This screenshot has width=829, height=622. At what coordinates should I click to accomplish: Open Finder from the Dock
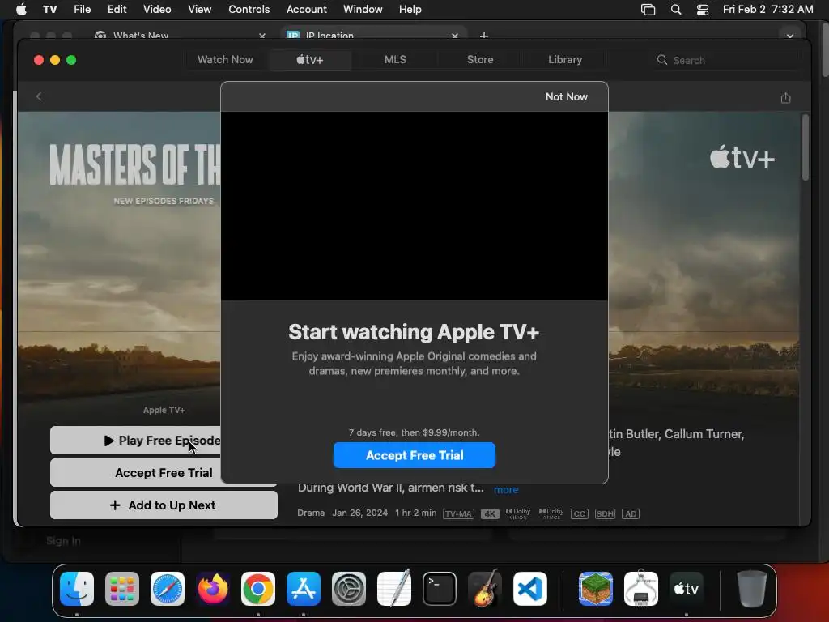click(x=77, y=589)
